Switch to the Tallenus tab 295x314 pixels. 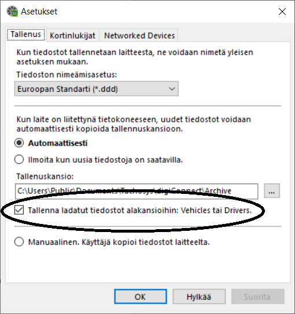[26, 34]
